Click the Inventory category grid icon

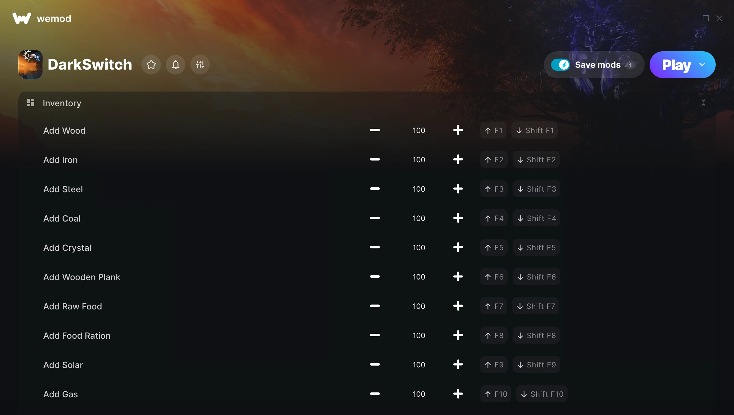(x=31, y=103)
